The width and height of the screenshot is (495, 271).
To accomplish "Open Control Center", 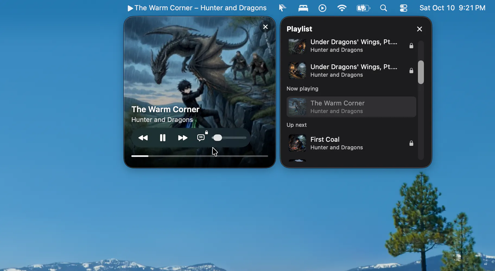I will (404, 8).
